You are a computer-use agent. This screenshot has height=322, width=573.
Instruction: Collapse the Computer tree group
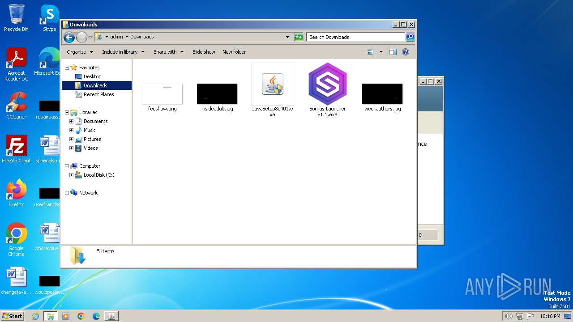67,166
